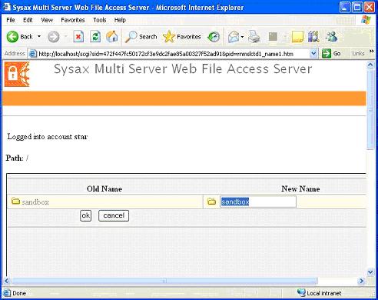Click the 'Done' status bar text
This screenshot has height=300, width=378.
[19, 293]
